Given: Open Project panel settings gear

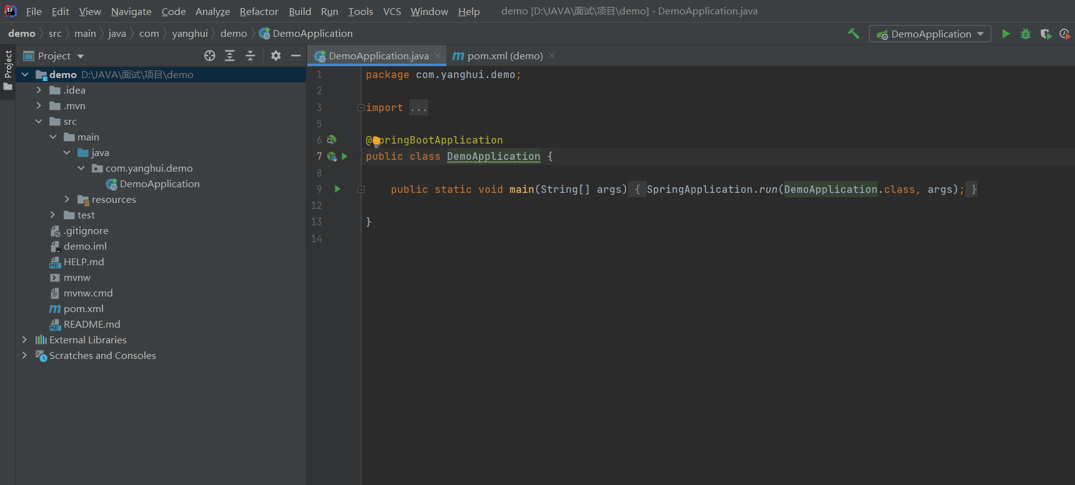Looking at the screenshot, I should pyautogui.click(x=276, y=56).
